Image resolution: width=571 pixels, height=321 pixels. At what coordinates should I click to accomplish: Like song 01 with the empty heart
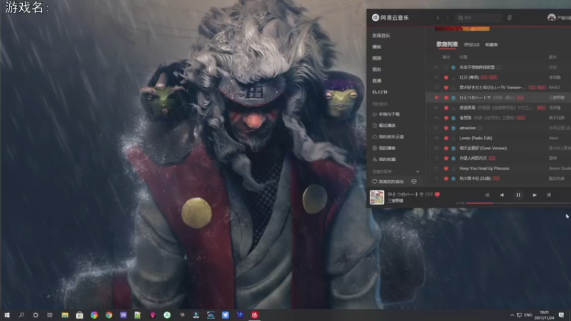click(x=446, y=67)
